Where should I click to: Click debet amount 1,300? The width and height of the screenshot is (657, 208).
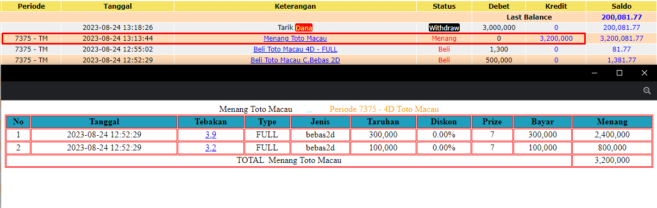pyautogui.click(x=499, y=49)
